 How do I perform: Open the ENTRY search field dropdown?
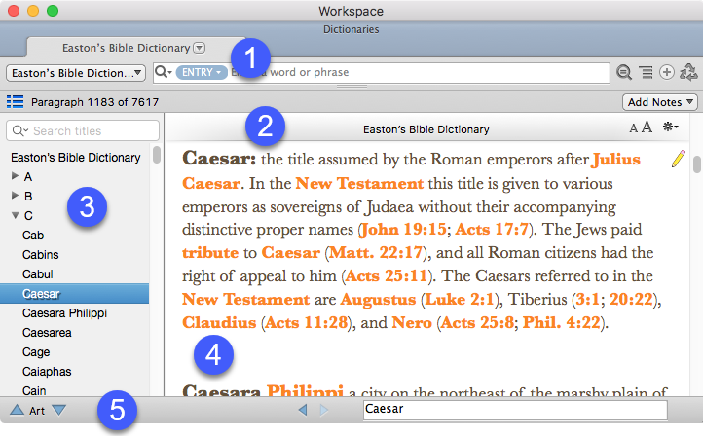[202, 73]
